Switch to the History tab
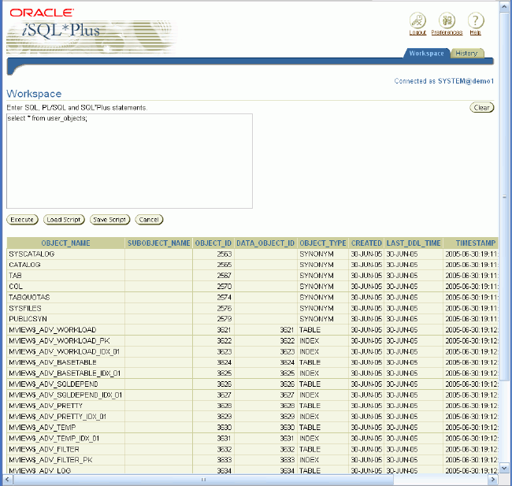Viewport: 512px width, 486px height. pyautogui.click(x=466, y=54)
